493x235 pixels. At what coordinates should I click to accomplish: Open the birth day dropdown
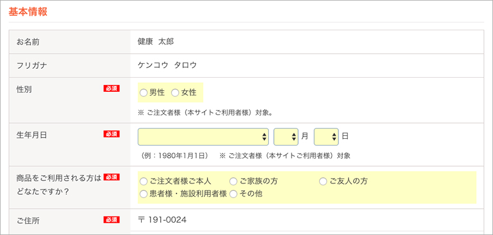(x=326, y=137)
